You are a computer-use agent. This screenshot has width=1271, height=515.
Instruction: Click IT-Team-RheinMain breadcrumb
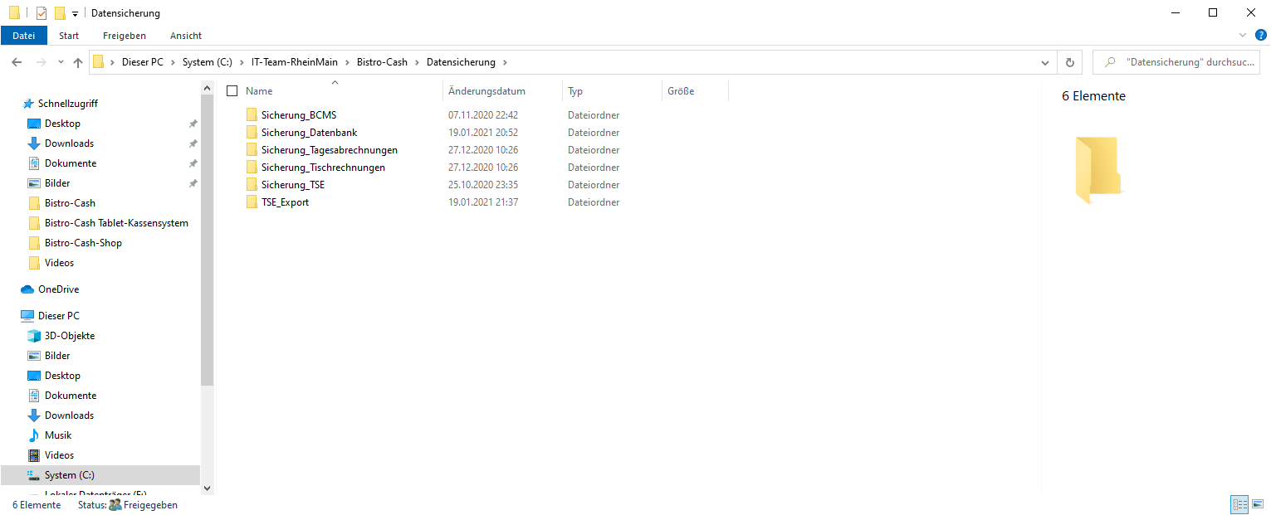coord(294,62)
